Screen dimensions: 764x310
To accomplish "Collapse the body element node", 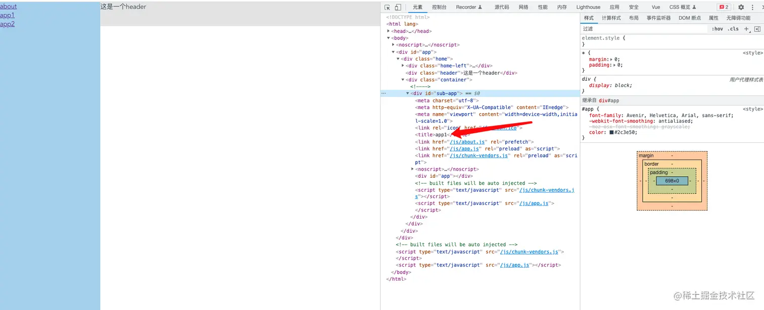I will point(389,38).
